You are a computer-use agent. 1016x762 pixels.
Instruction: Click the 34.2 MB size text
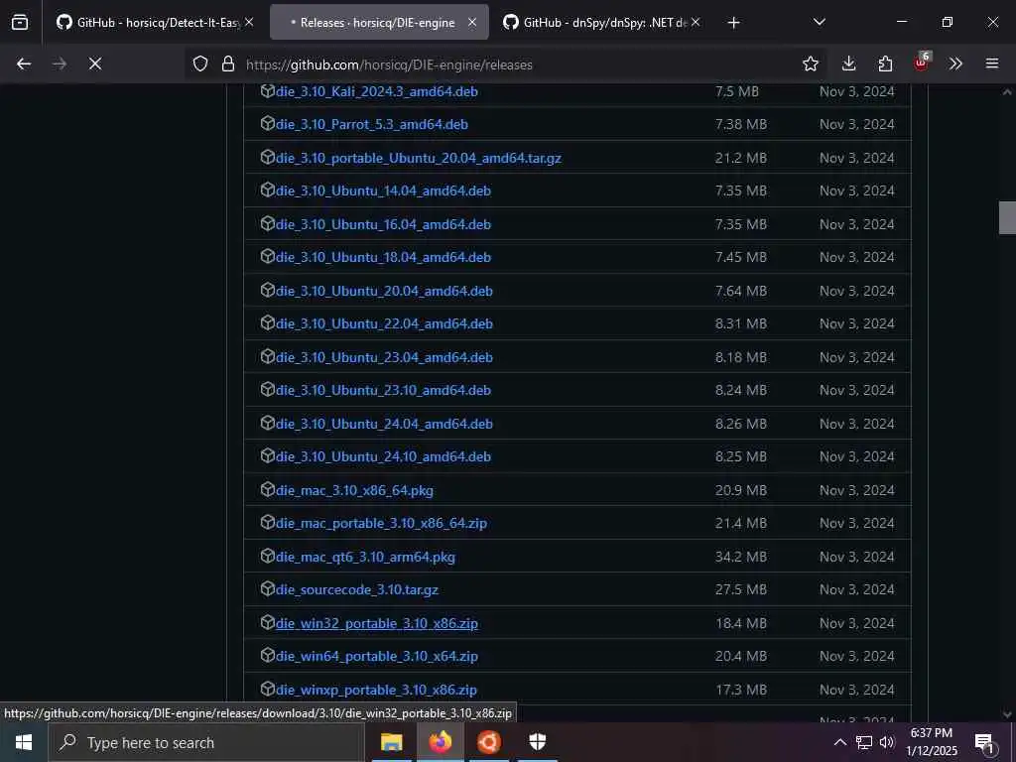click(740, 558)
